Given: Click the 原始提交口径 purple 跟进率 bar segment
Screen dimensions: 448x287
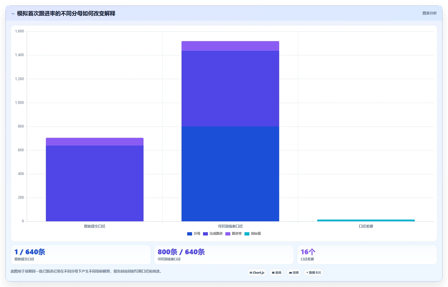Looking at the screenshot, I should (x=95, y=142).
